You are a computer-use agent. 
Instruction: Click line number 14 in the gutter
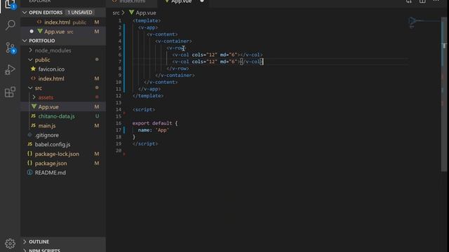tap(119, 109)
